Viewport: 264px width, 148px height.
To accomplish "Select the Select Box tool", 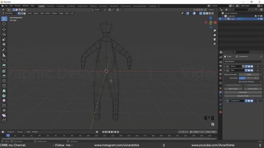I will coord(4,19).
